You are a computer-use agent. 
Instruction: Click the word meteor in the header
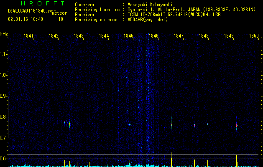(59, 13)
